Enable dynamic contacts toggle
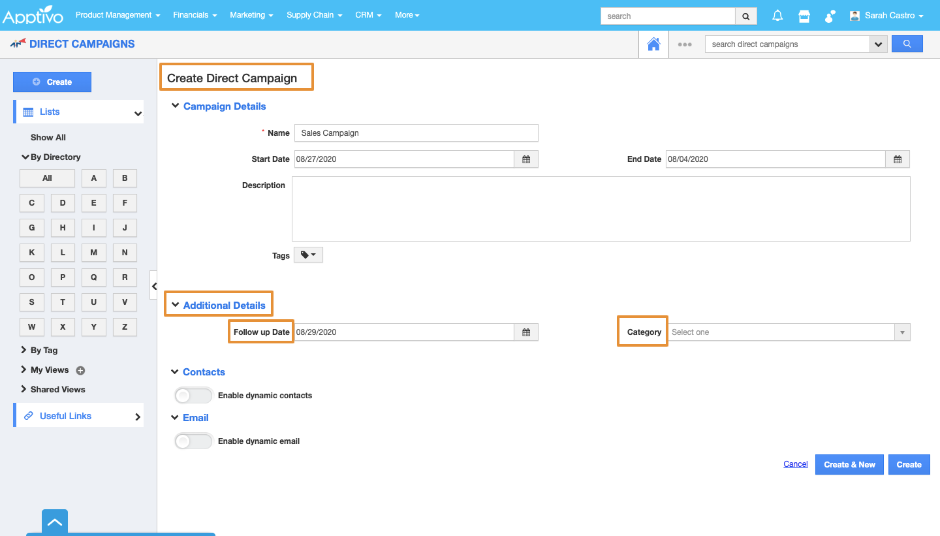The width and height of the screenshot is (940, 536). (x=193, y=396)
